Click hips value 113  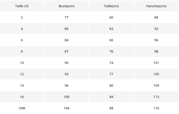[x=156, y=97]
